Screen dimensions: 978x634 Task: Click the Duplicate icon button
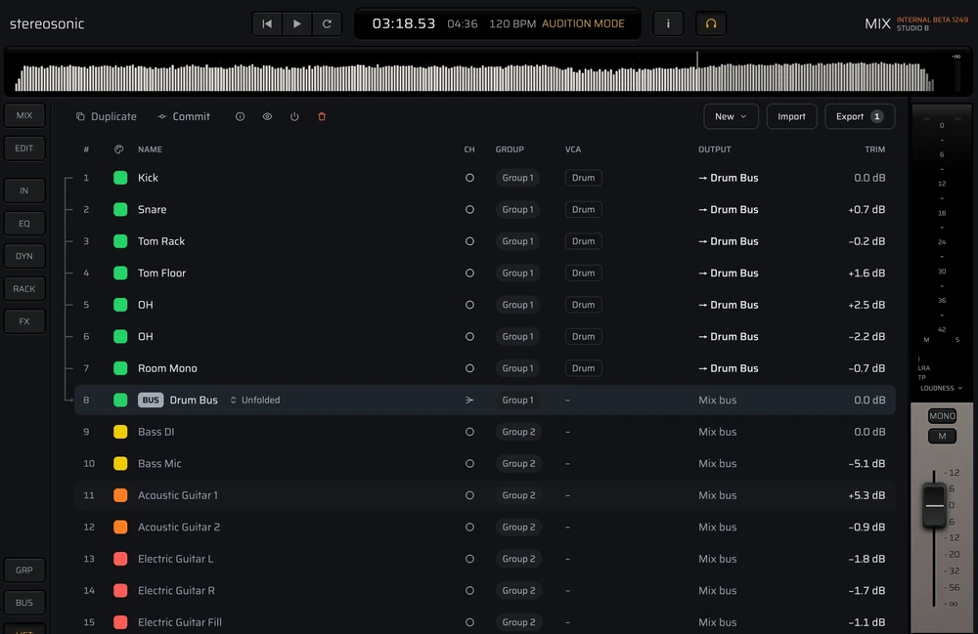coord(106,116)
